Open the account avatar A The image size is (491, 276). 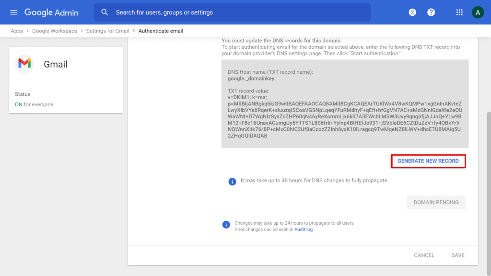(478, 12)
